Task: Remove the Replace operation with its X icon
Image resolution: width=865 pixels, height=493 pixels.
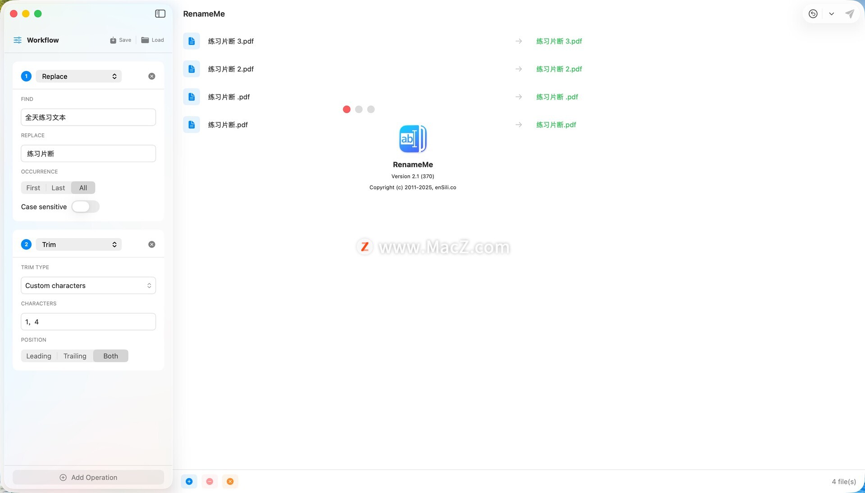Action: [152, 77]
